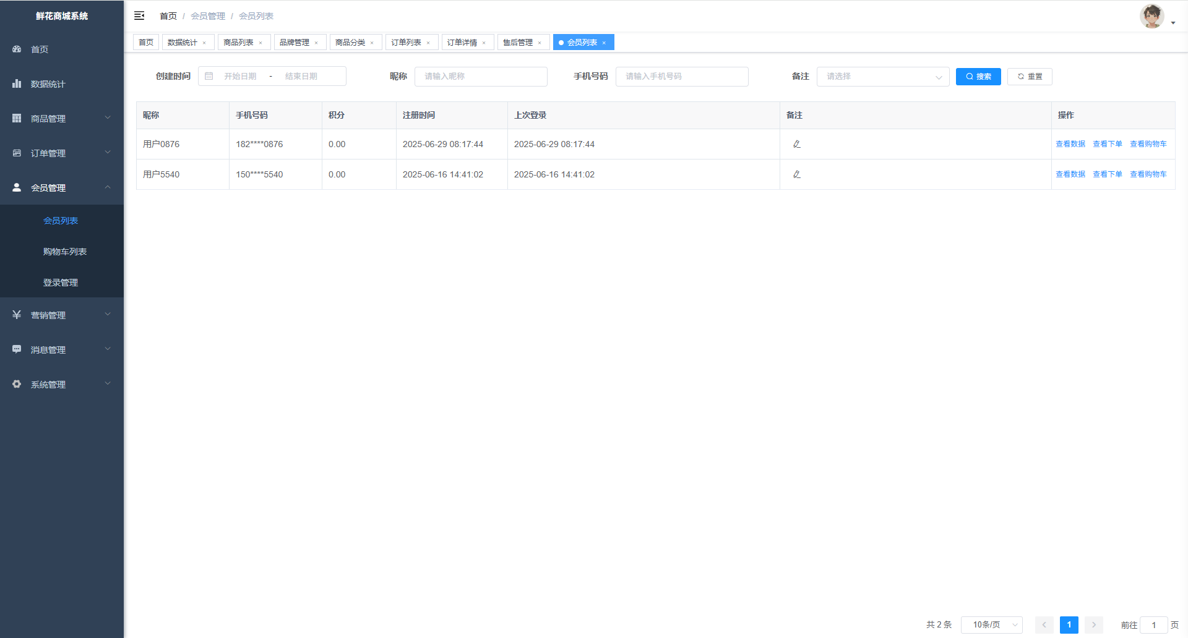
Task: Click the 首页 dashboard item in the sidebar
Action: click(40, 49)
